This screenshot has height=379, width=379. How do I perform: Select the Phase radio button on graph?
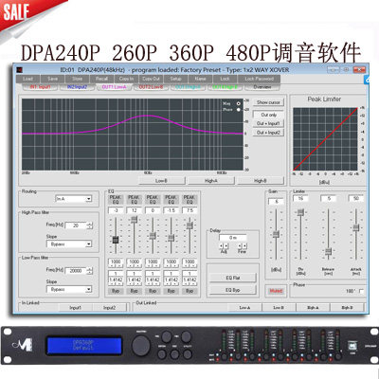(239, 110)
